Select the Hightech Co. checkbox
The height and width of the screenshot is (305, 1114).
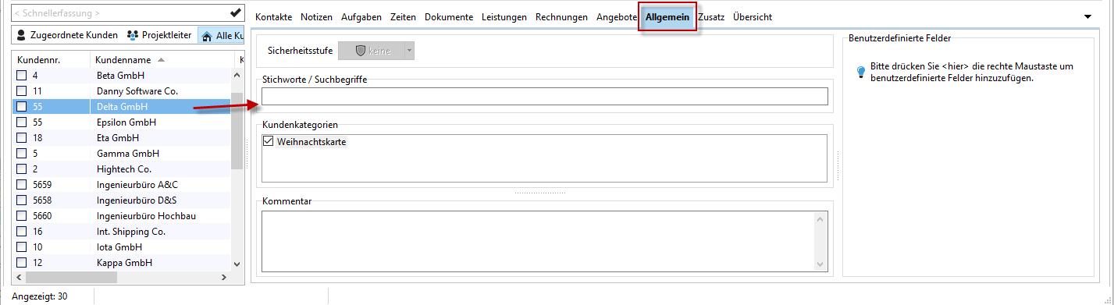[x=22, y=169]
